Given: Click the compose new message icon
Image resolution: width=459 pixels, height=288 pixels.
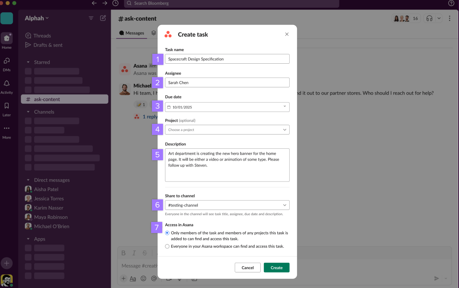Looking at the screenshot, I should (x=103, y=18).
